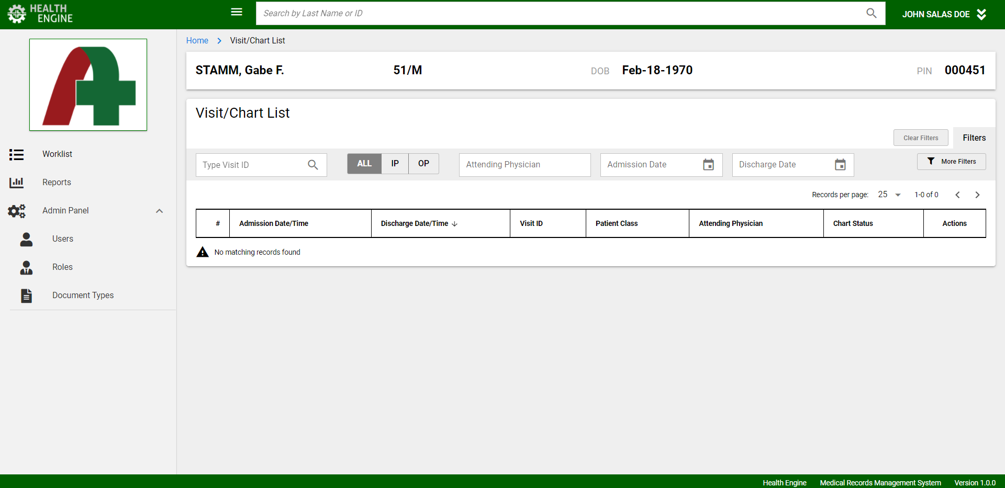Open the hamburger menu in the top bar
Viewport: 1005px width, 488px height.
pos(237,12)
